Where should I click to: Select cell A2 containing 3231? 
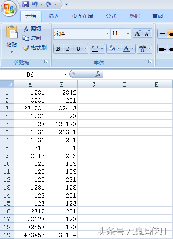coord(30,100)
